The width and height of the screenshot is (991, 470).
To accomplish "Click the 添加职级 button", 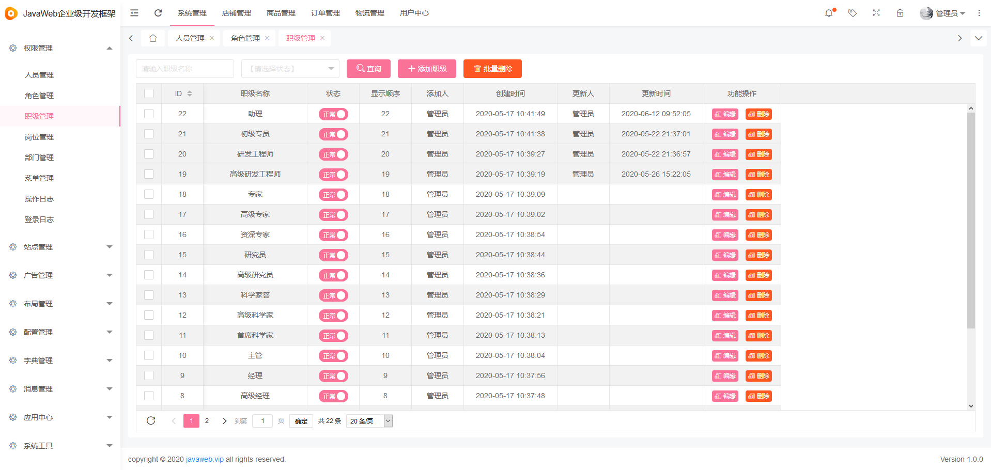I will coord(427,68).
